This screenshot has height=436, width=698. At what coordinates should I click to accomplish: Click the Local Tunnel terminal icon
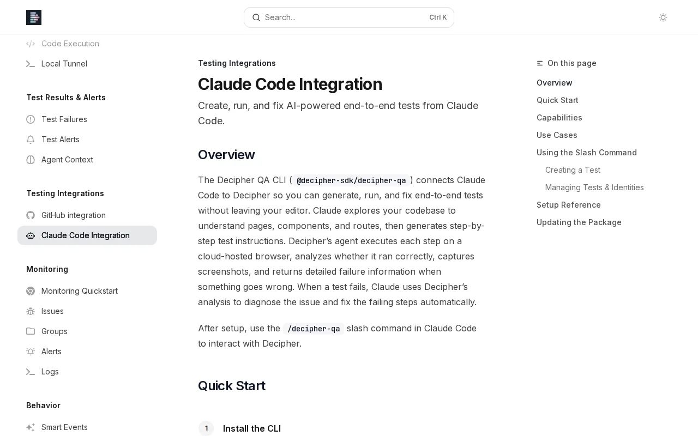coord(31,64)
